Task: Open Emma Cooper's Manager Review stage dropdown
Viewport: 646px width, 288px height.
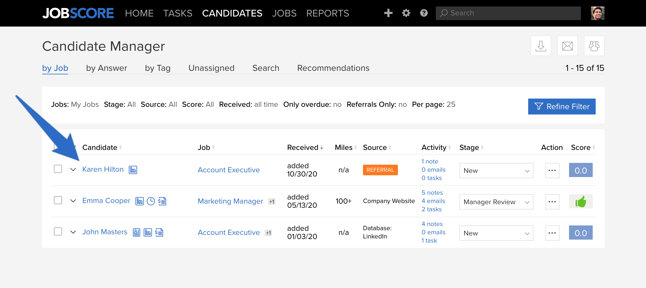Action: tap(496, 202)
